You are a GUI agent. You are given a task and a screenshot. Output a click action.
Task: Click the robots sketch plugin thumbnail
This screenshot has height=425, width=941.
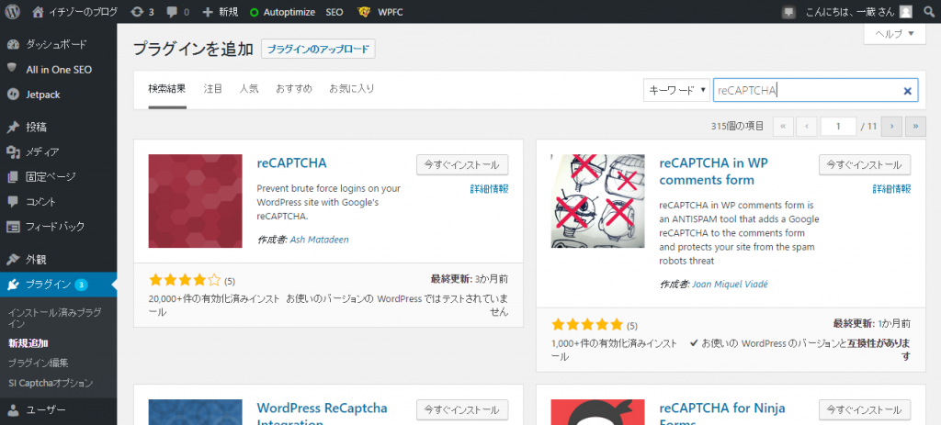[597, 201]
